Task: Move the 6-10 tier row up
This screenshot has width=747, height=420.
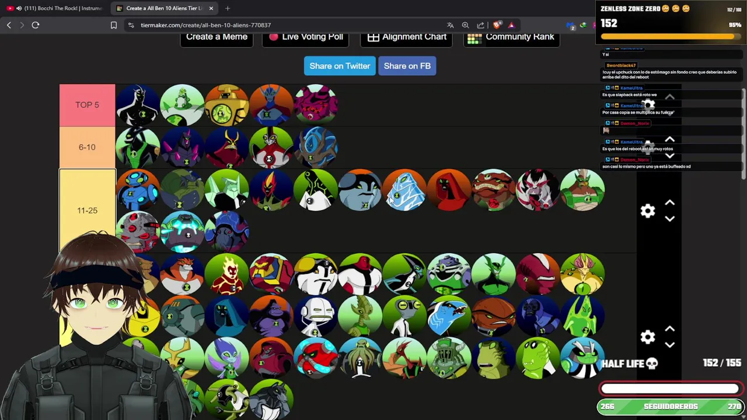Action: (670, 139)
